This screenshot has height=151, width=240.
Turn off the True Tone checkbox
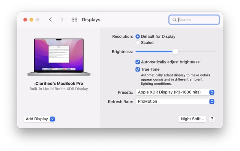138,69
